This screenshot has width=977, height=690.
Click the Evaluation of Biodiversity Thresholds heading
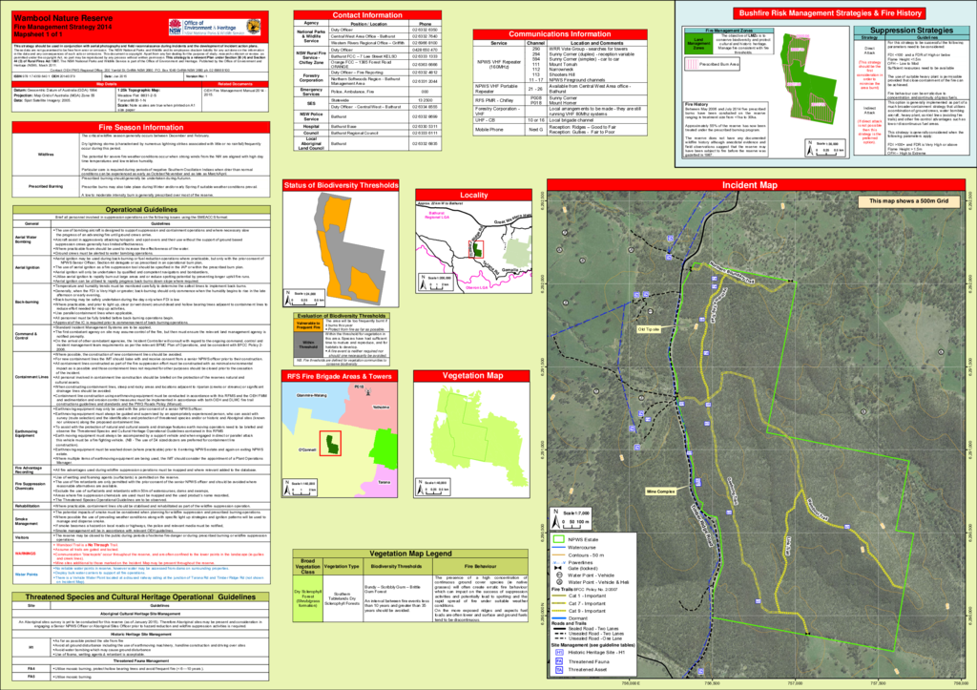click(x=341, y=316)
